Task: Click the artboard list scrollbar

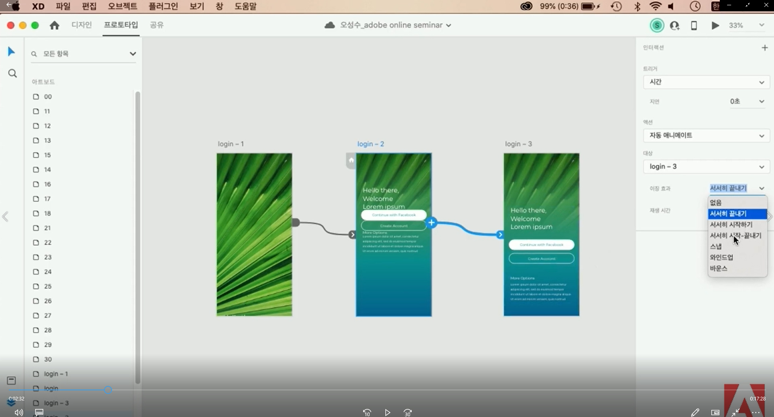Action: click(137, 238)
